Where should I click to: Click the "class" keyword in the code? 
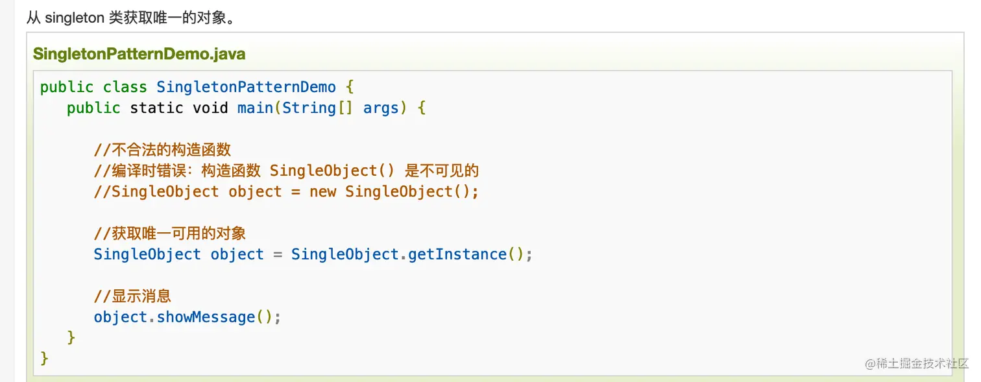pyautogui.click(x=125, y=87)
